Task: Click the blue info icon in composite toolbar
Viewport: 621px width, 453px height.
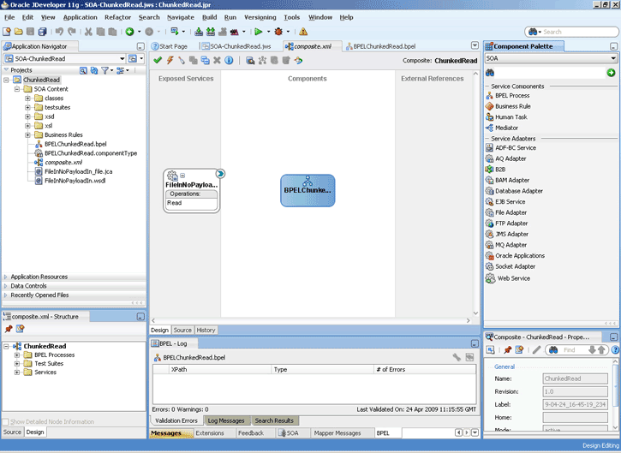Action: point(227,60)
